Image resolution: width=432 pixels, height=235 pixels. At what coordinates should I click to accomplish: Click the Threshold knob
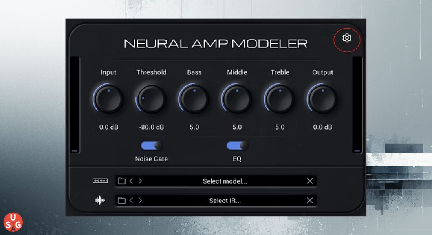point(151,99)
